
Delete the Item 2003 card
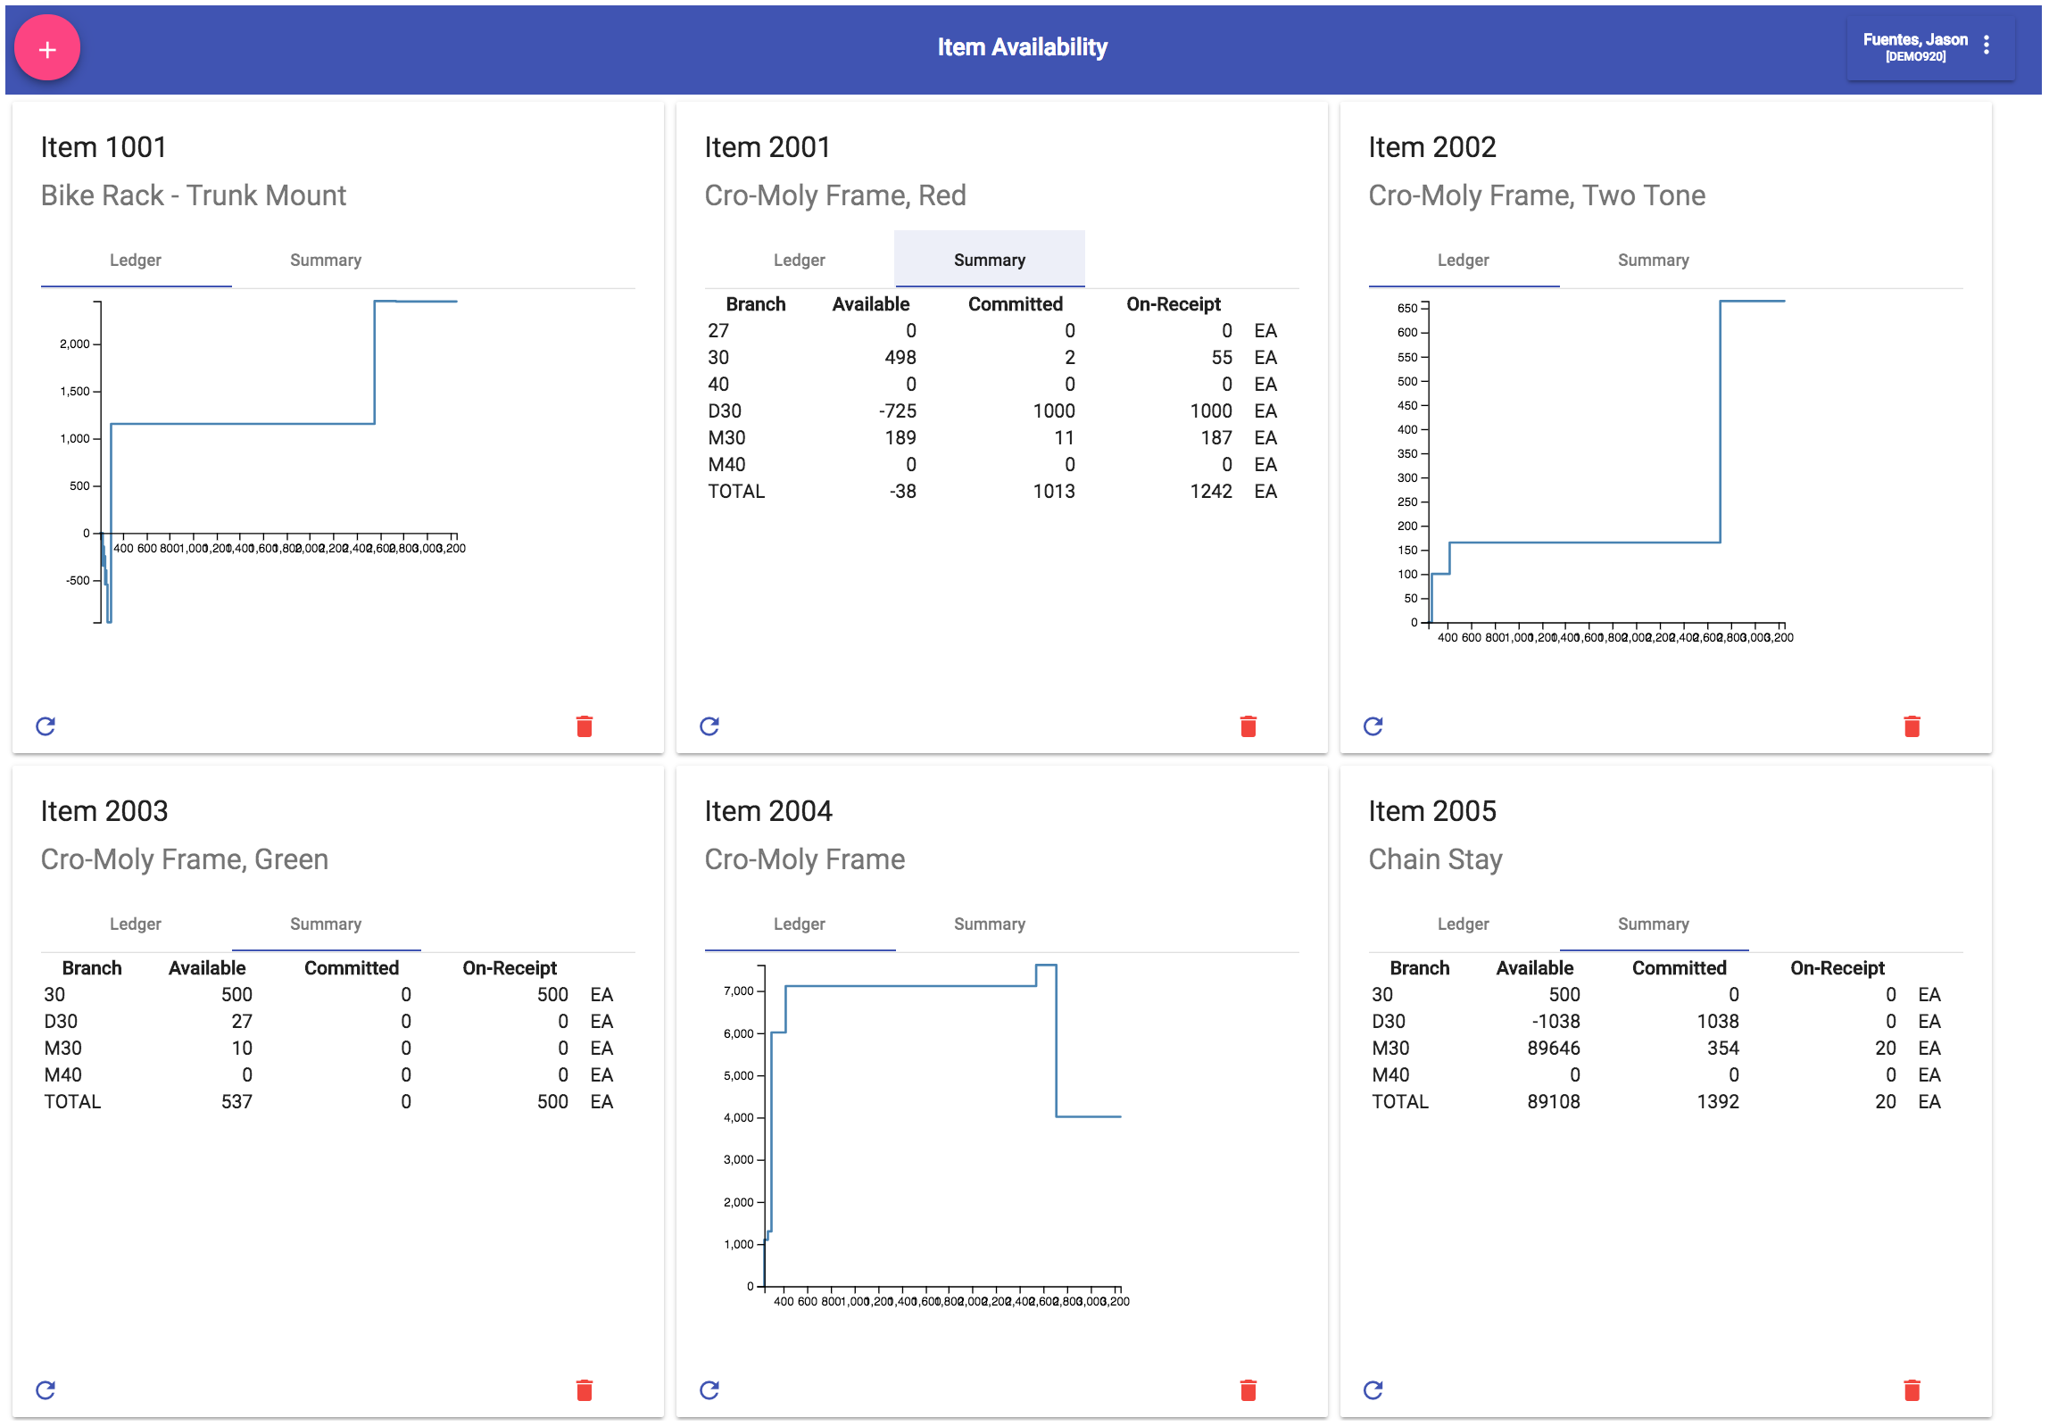point(585,1390)
